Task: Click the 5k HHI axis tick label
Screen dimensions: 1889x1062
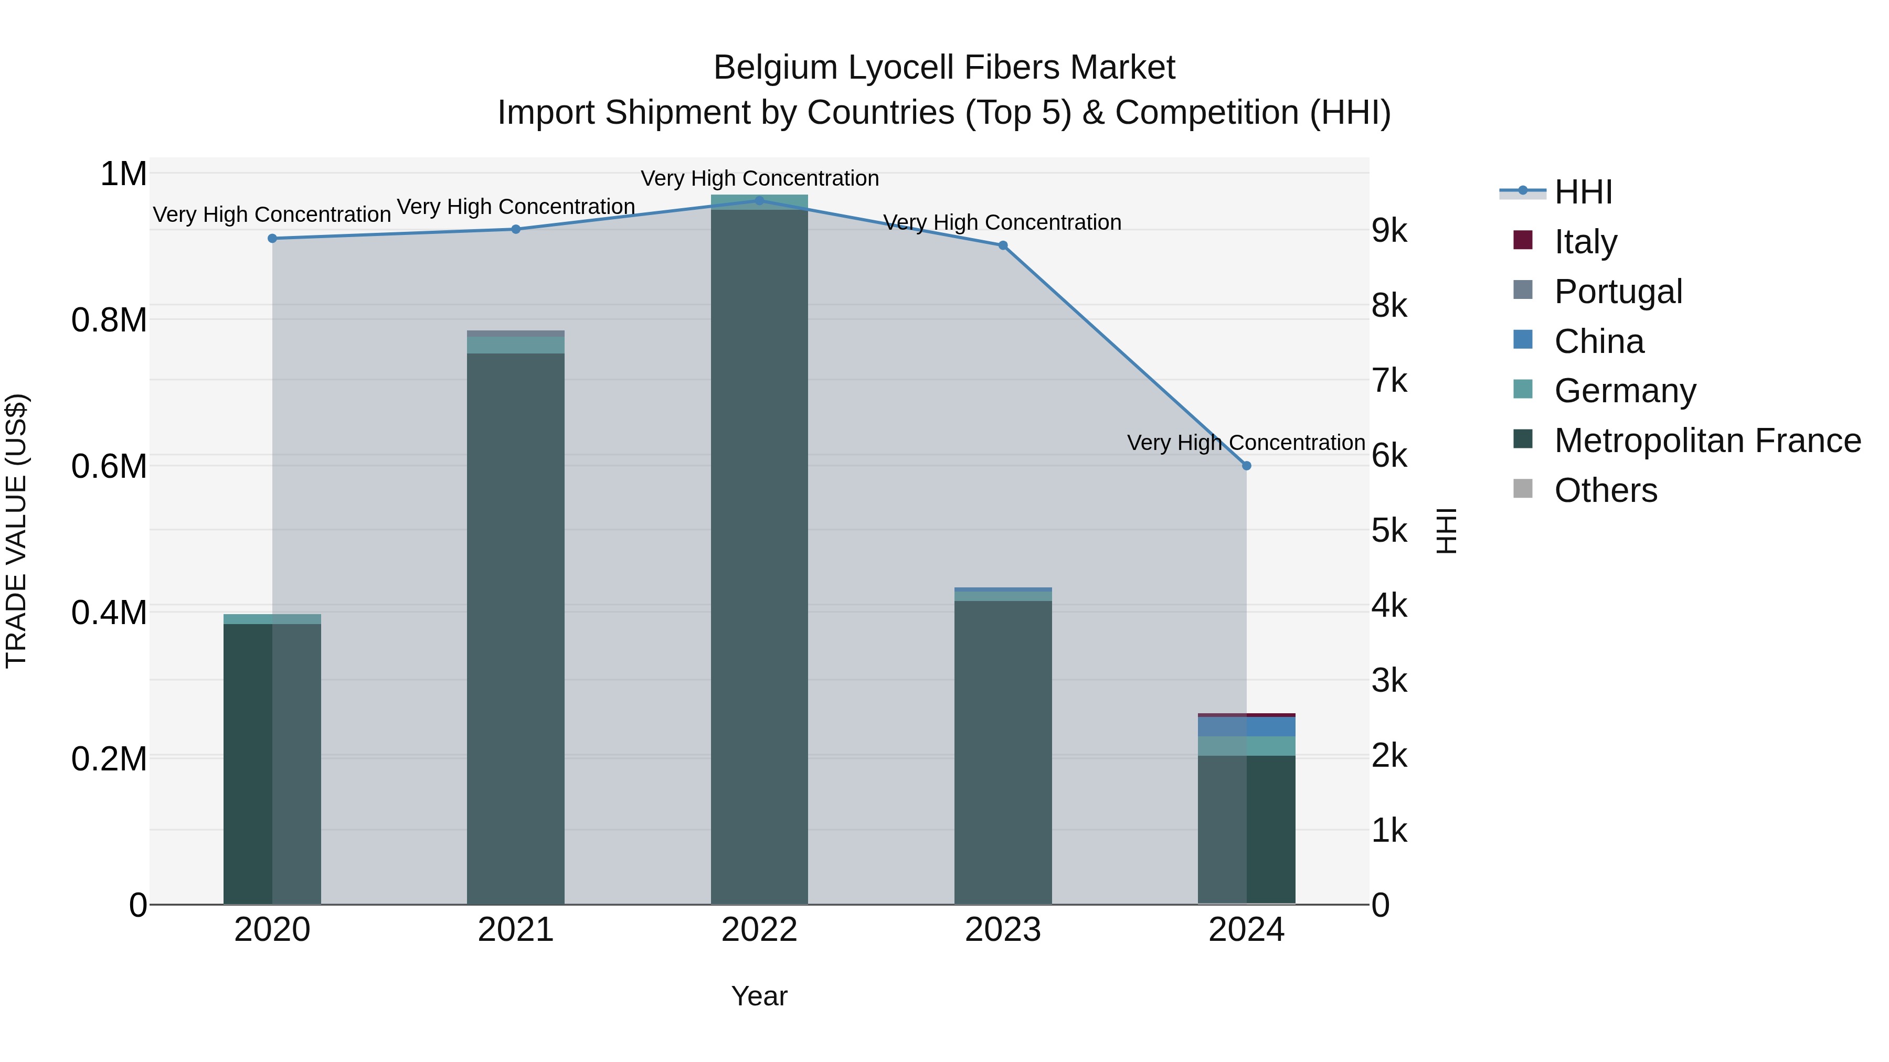Action: click(1389, 531)
